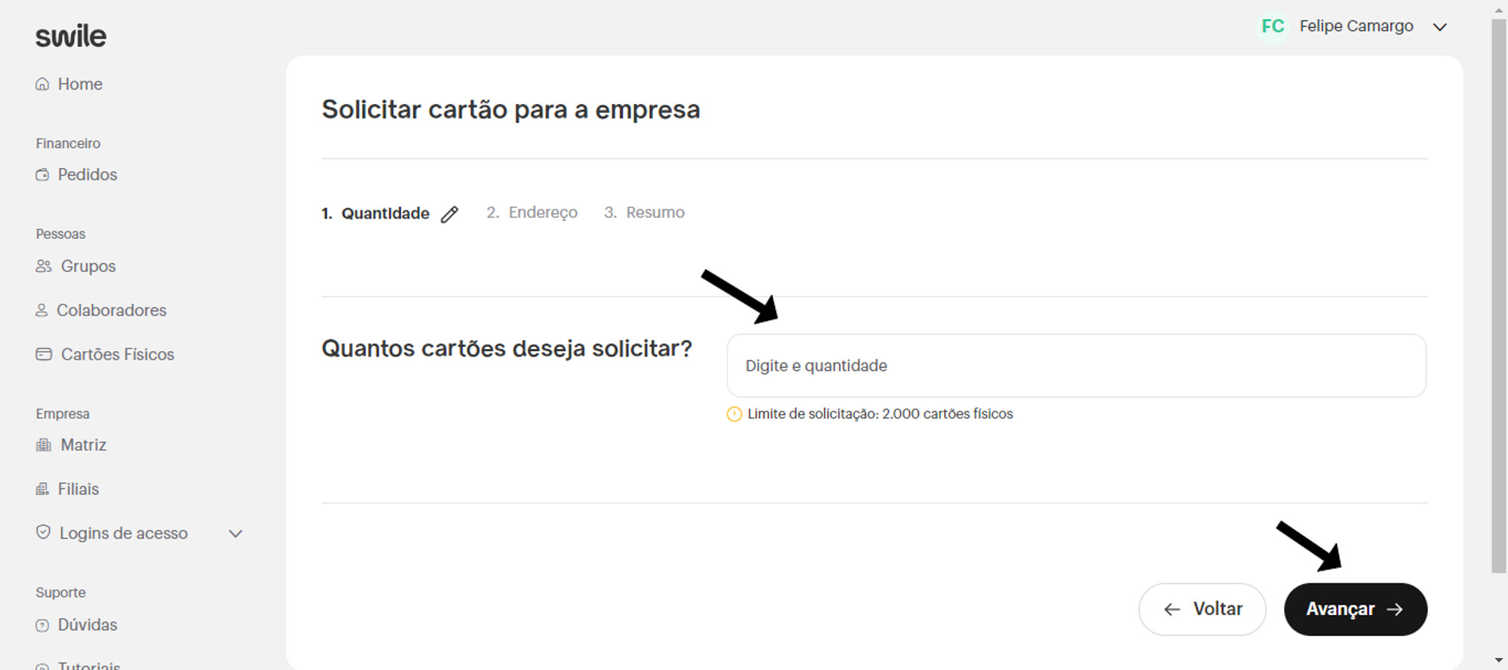Screen dimensions: 1508x670
Task: Open Logins de acesso menu item
Action: pos(123,534)
